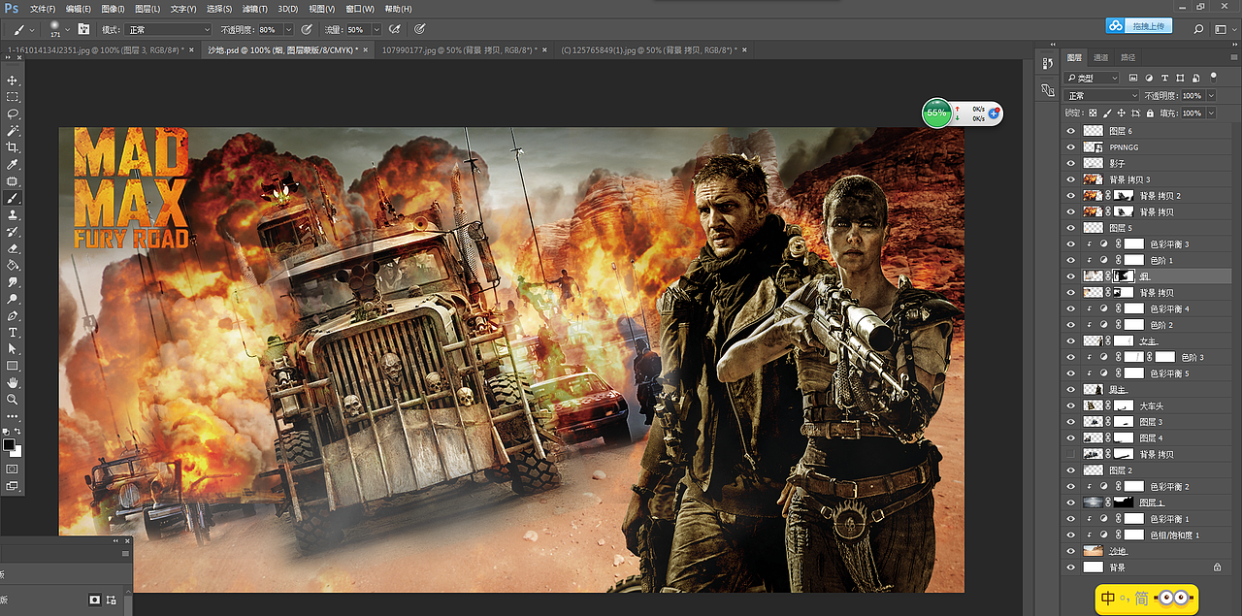Click the lock all padlock icon
This screenshot has width=1242, height=616.
pos(1150,113)
